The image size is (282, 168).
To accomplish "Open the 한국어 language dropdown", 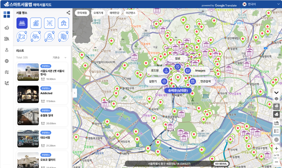I will [261, 4].
